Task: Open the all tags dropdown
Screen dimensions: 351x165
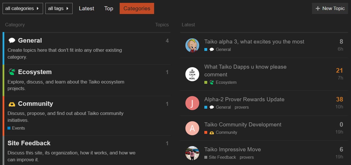Action: 59,9
